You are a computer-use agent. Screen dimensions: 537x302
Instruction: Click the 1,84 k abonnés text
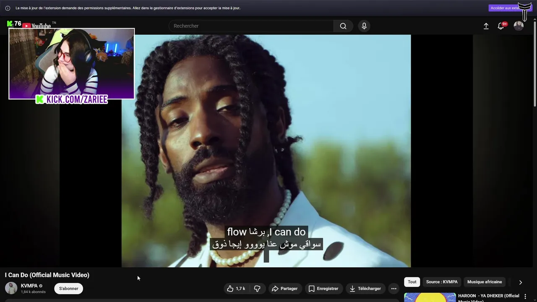[x=33, y=292]
